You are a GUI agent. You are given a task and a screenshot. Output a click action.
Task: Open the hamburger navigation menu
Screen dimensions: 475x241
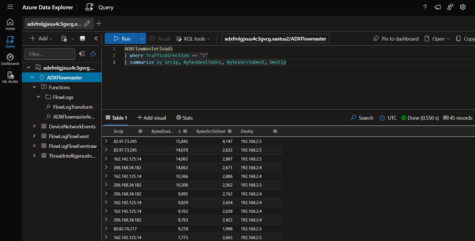pyautogui.click(x=10, y=7)
